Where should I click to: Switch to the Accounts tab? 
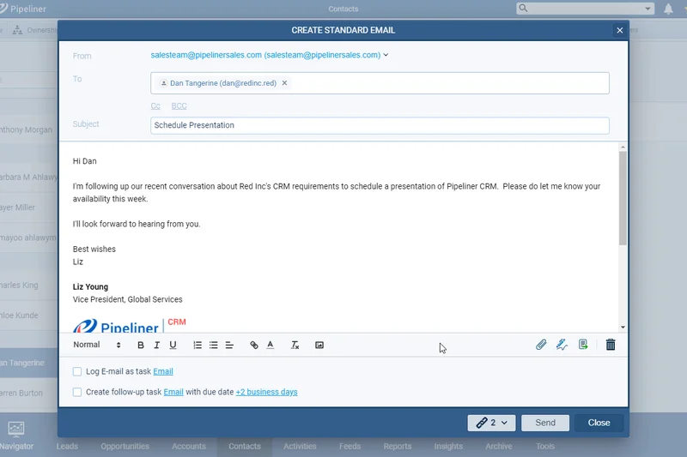tap(189, 446)
